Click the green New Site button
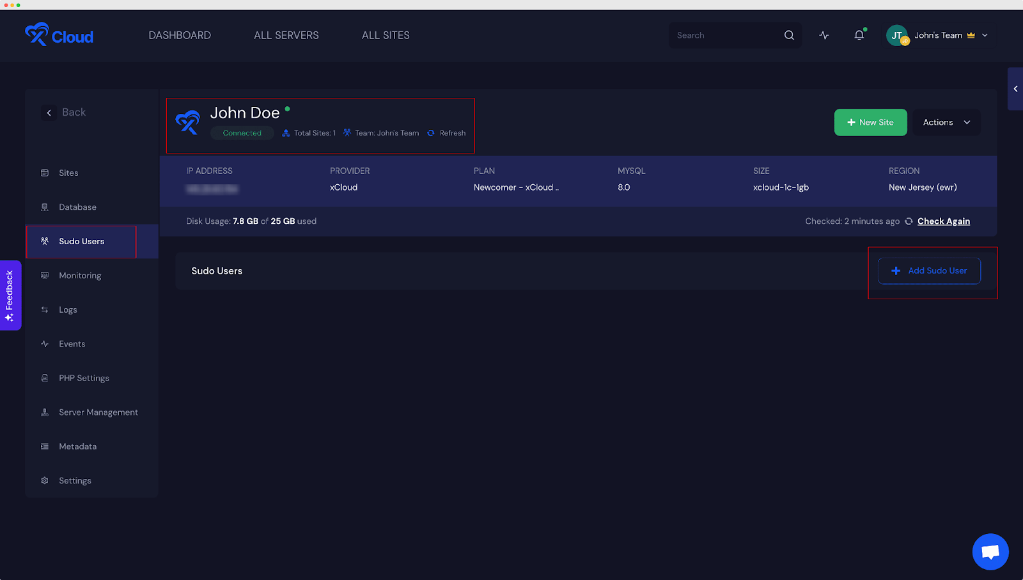1023x580 pixels. 870,122
